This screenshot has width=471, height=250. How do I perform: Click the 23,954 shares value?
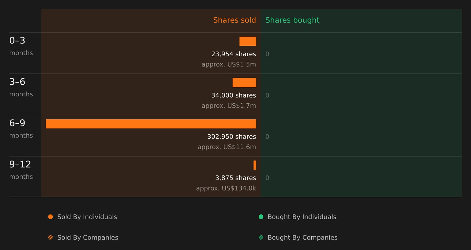pos(234,54)
